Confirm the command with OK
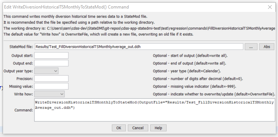278x137 pixels. (x=119, y=128)
